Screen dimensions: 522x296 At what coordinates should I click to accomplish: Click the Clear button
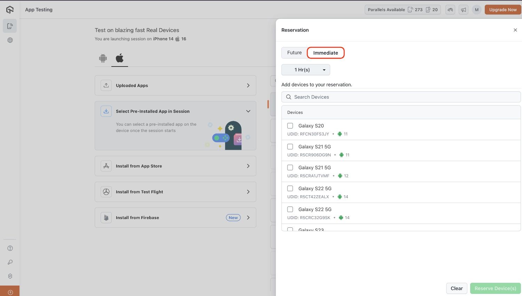(x=457, y=288)
